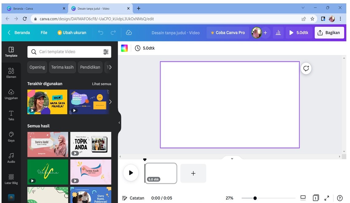Click the template search filter icon
Viewport: 350px width, 203px height.
(106, 52)
